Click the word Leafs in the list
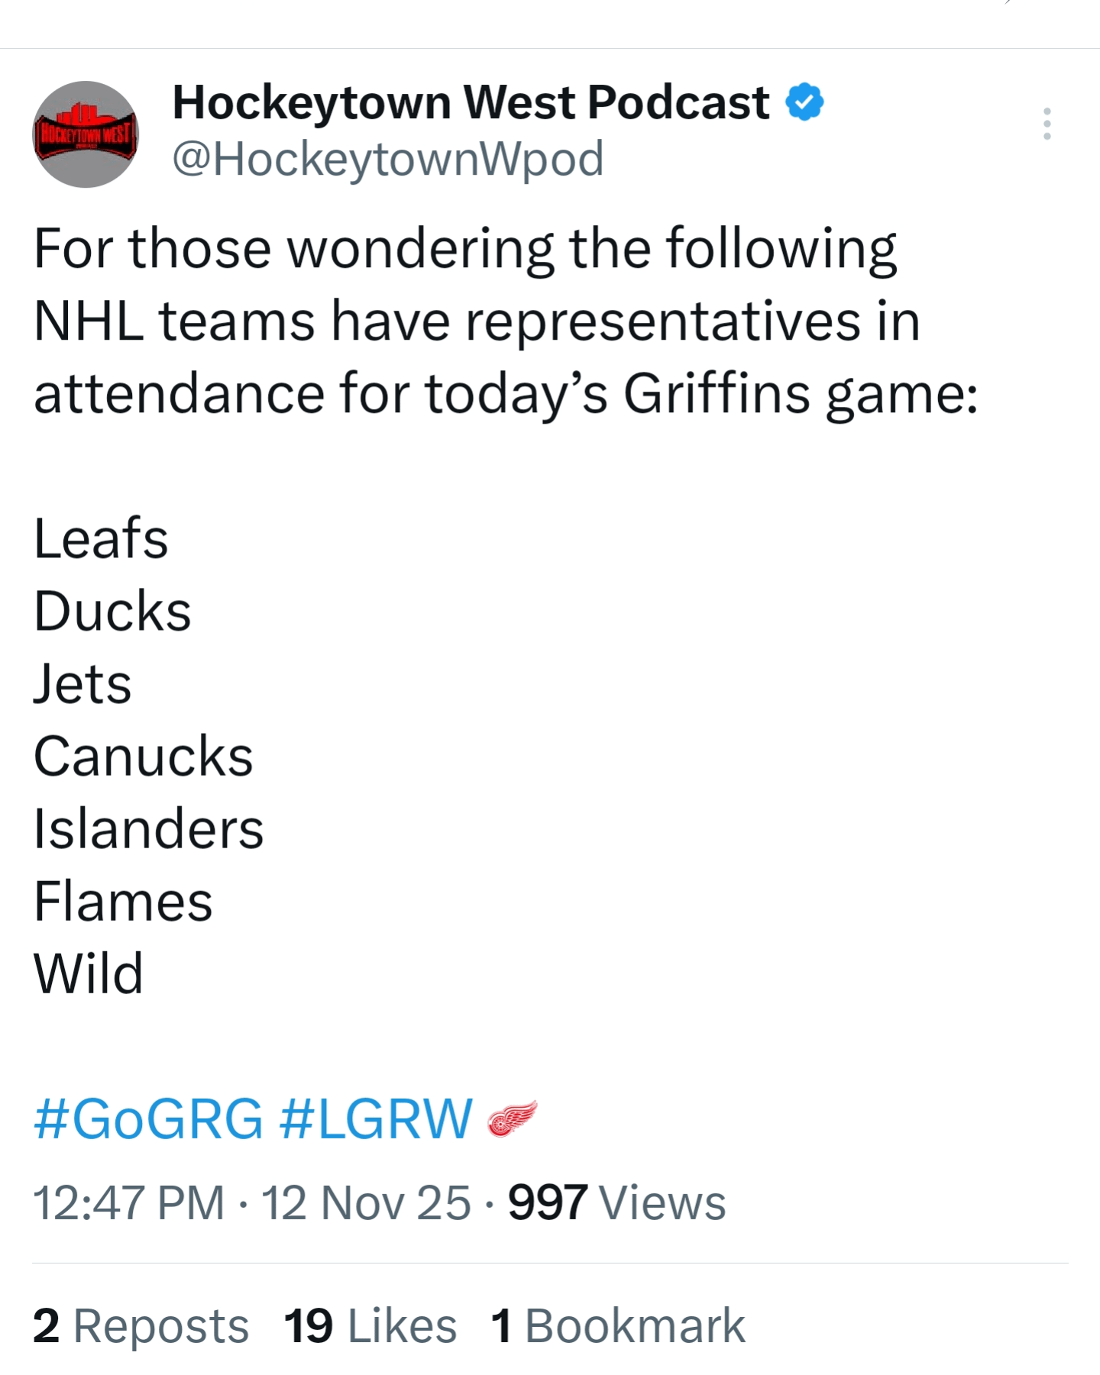The width and height of the screenshot is (1100, 1375). [101, 539]
